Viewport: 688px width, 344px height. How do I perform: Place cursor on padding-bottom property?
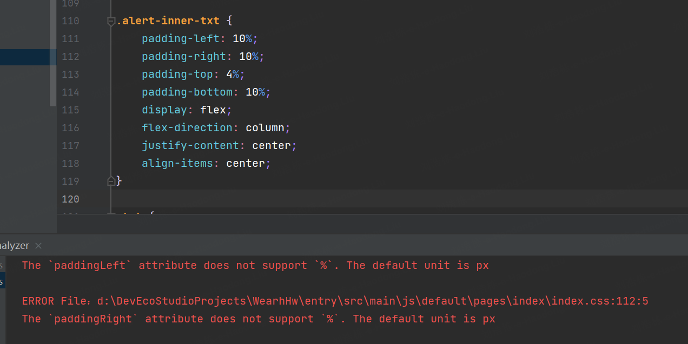[x=187, y=92]
